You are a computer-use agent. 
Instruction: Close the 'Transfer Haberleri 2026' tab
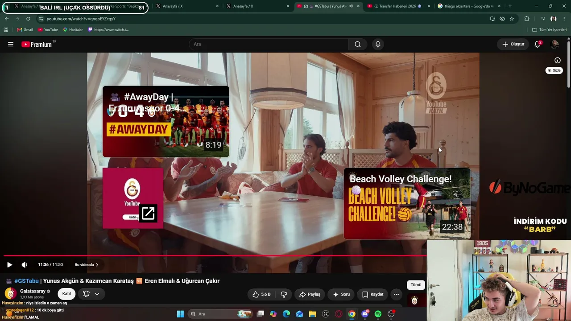429,6
